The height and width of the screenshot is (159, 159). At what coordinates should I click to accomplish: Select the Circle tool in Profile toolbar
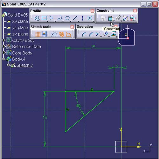(x=52, y=18)
